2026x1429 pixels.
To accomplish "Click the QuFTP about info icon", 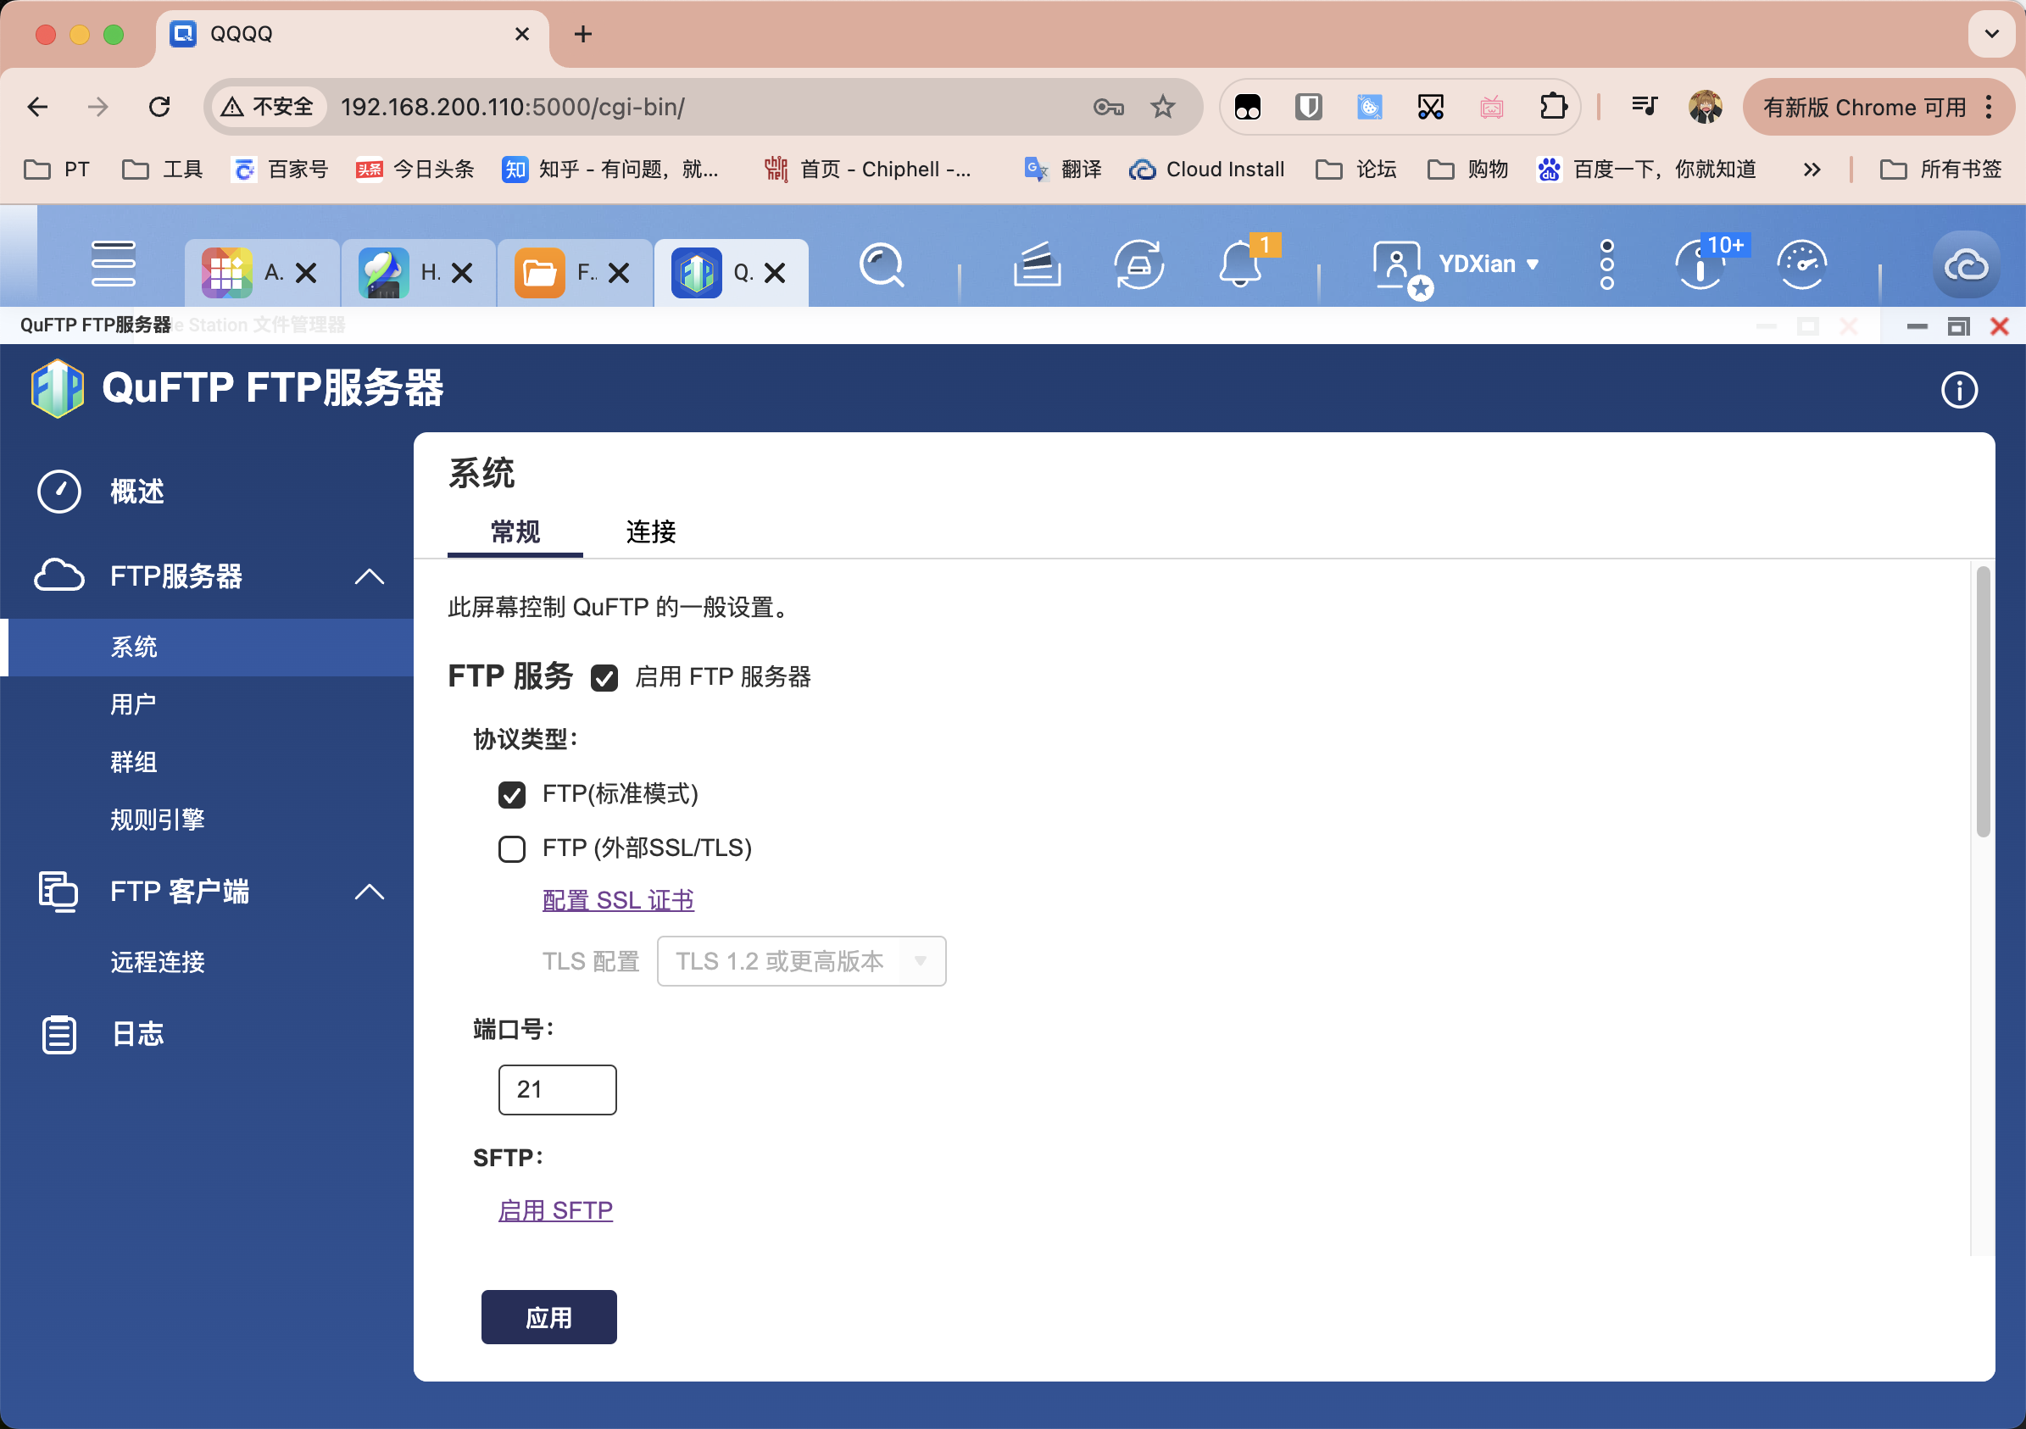I will click(x=1959, y=390).
